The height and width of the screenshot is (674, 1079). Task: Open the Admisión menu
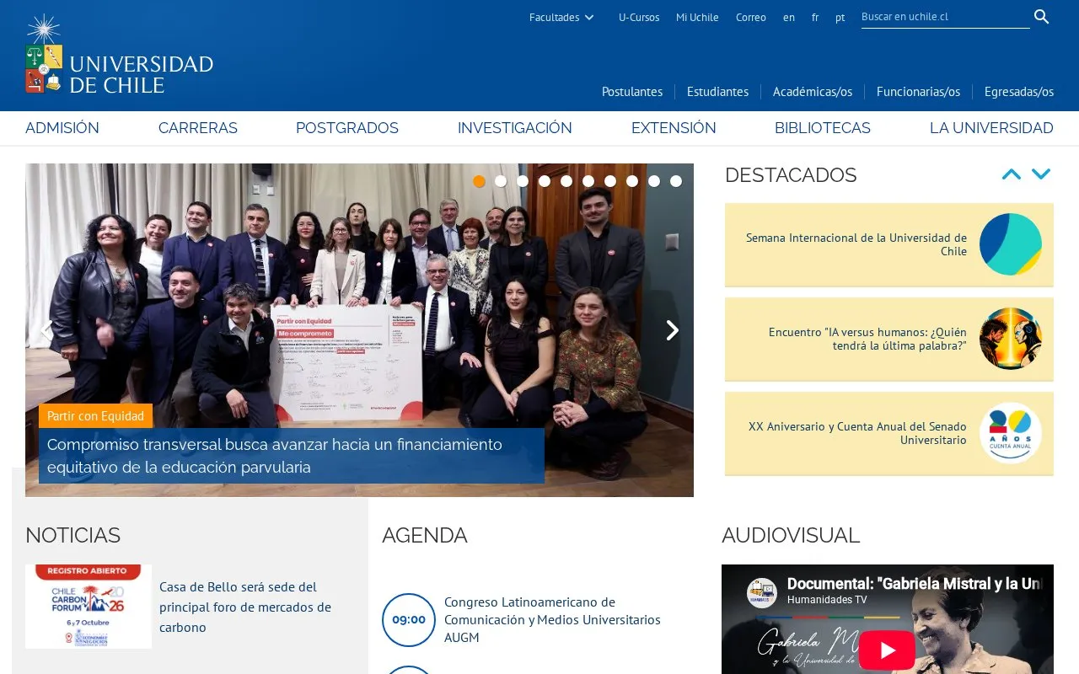tap(62, 128)
